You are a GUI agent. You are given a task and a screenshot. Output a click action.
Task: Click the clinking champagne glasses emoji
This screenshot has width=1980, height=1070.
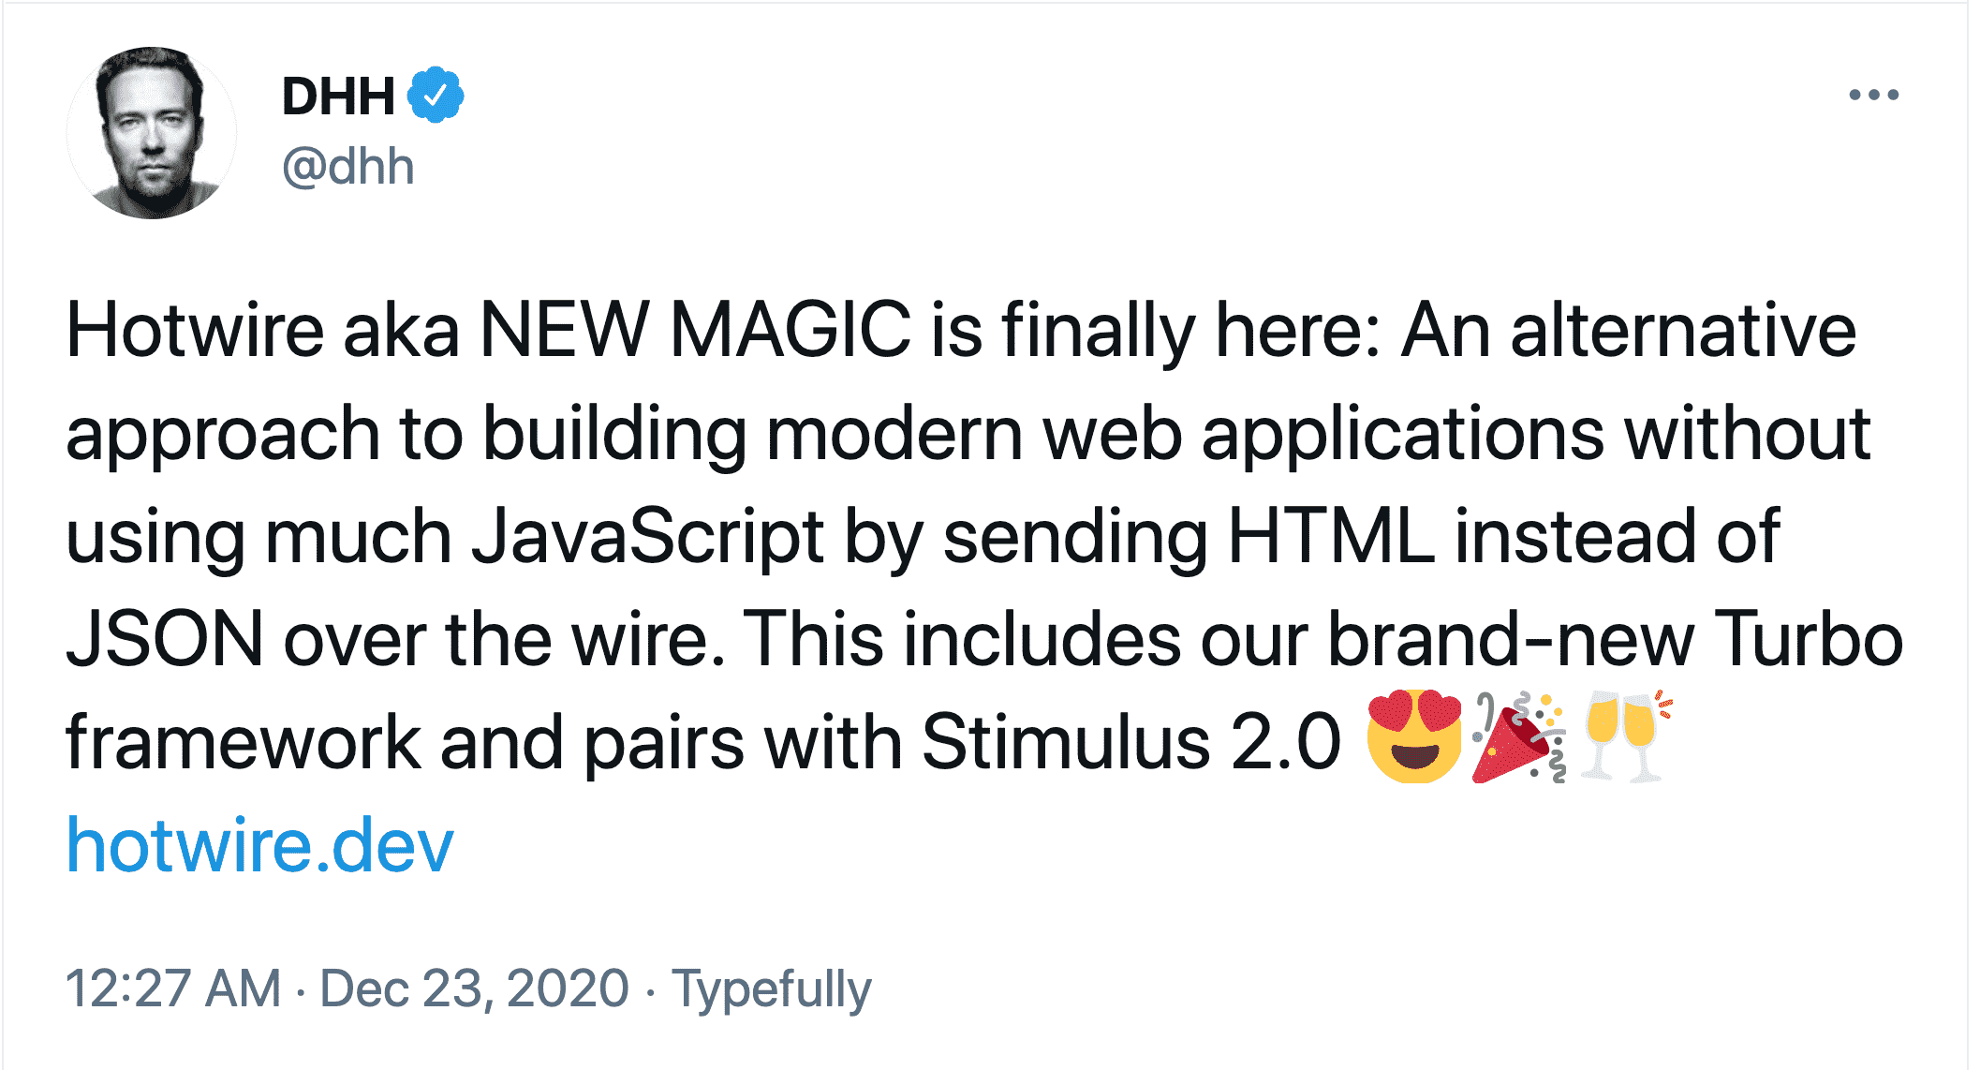1625,737
